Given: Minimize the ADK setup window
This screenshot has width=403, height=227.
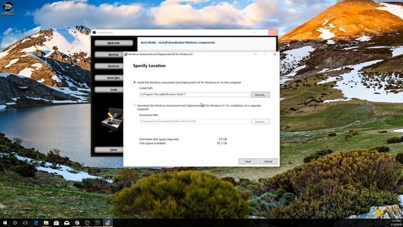Looking at the screenshot, I should tap(256, 54).
